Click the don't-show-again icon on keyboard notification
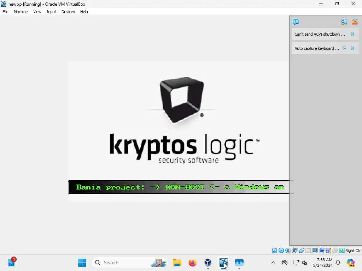 click(344, 48)
